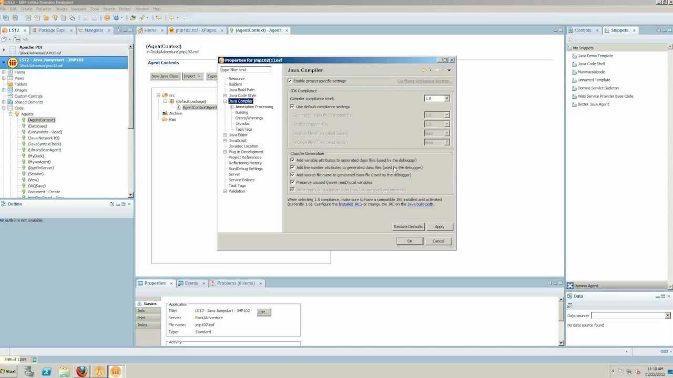Run garbage collector trash icon
The height and width of the screenshot is (378, 673).
(35, 360)
